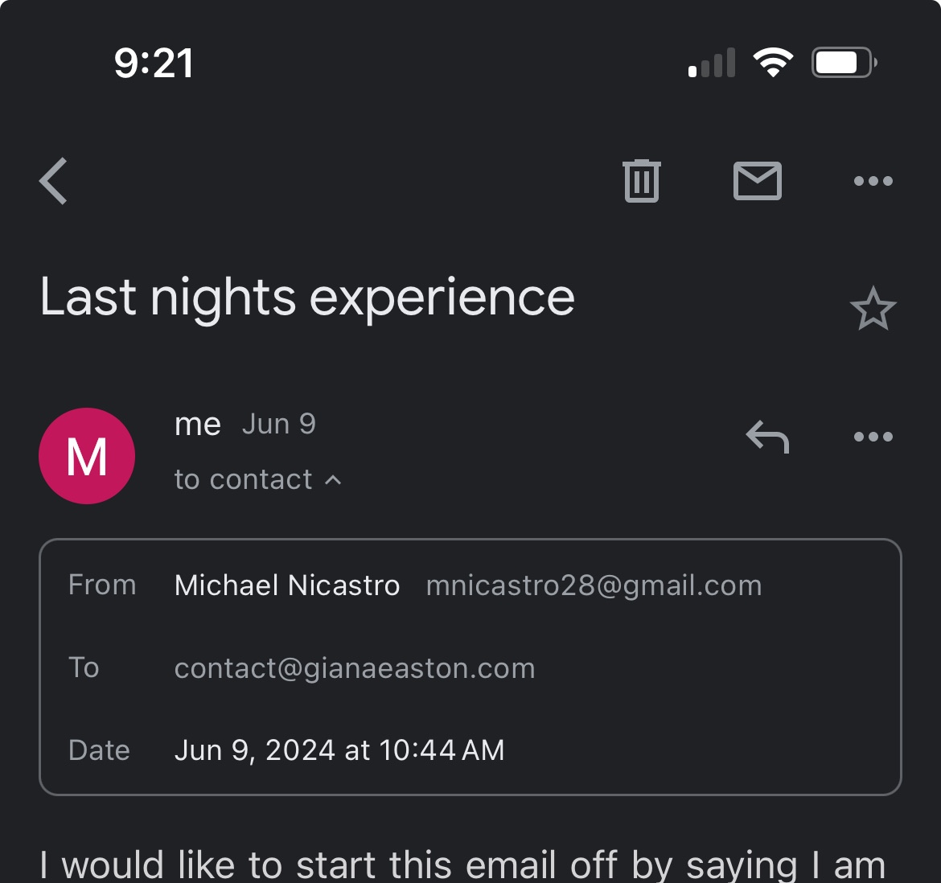This screenshot has width=941, height=883.
Task: Tap the email body opening paragraph
Action: pos(462,865)
